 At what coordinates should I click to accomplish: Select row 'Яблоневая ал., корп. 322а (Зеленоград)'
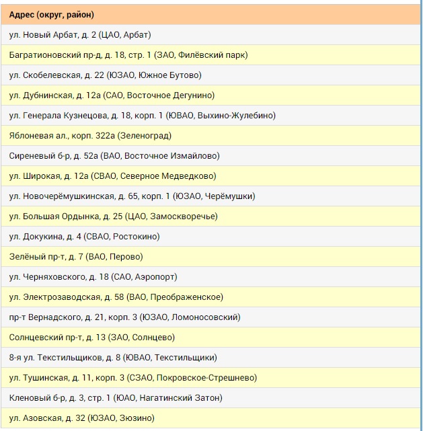point(210,136)
